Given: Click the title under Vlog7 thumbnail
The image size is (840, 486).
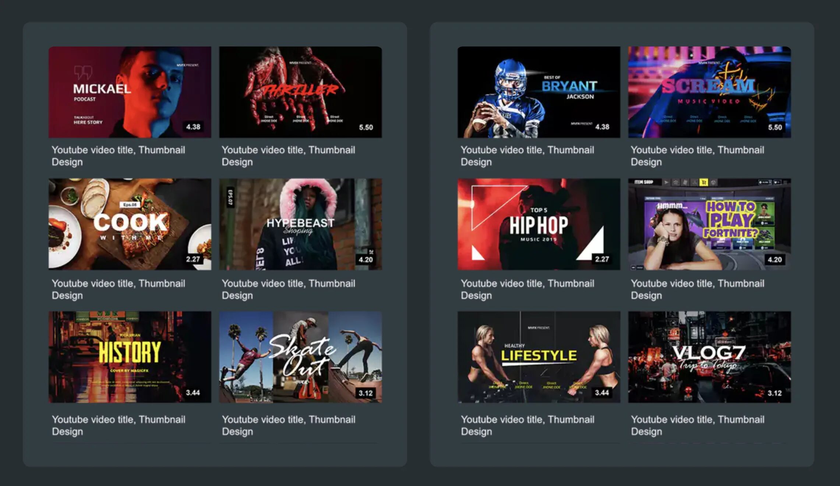Looking at the screenshot, I should coord(698,425).
